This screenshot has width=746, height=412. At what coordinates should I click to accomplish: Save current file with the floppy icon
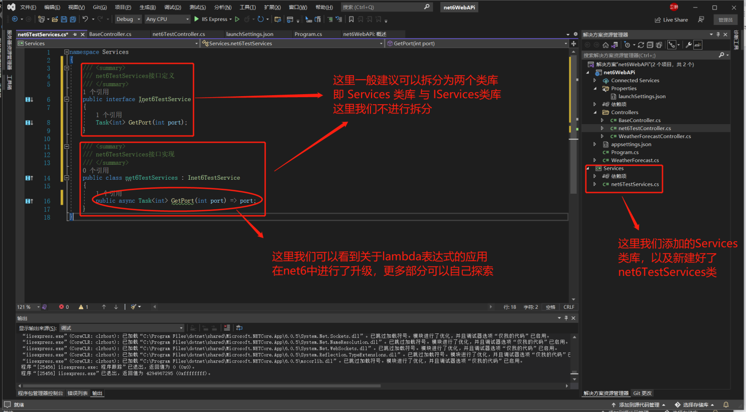point(64,19)
